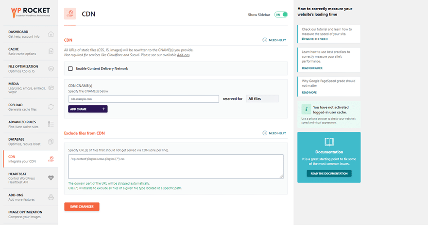Focus the CDN CNAME text field

143,99
